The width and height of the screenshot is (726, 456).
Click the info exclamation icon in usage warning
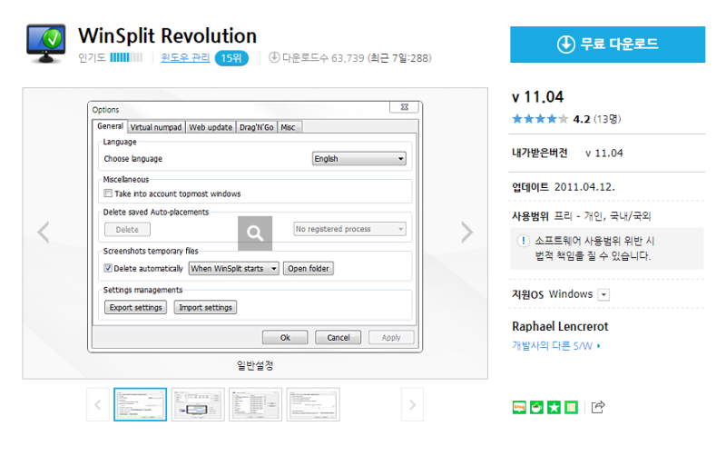pos(524,241)
